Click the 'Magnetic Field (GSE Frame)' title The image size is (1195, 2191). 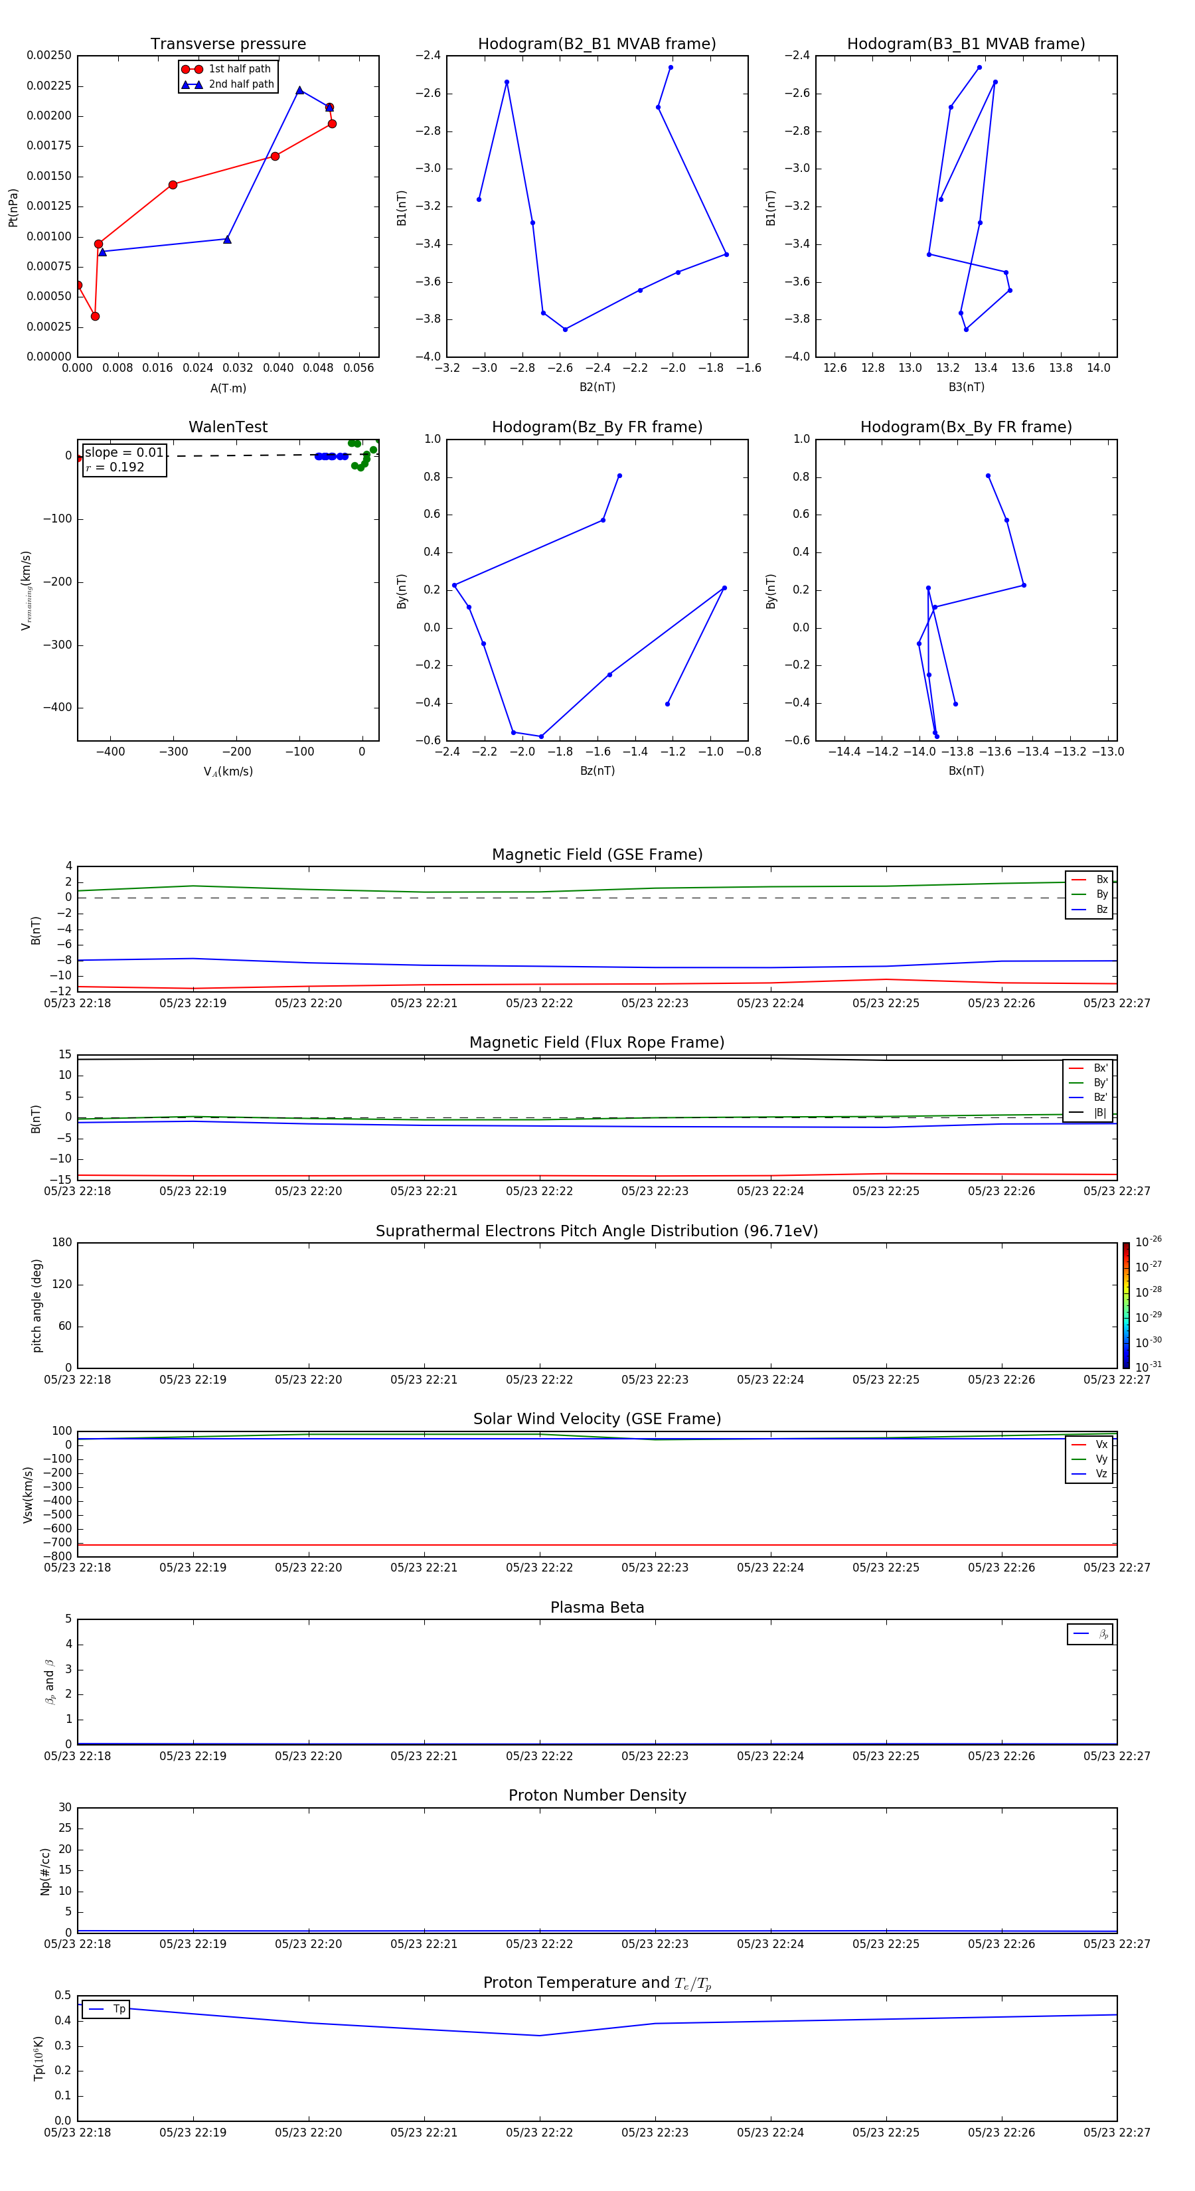pos(597,854)
